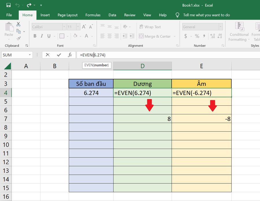Switch to the Home tab
The width and height of the screenshot is (260, 201).
click(27, 15)
